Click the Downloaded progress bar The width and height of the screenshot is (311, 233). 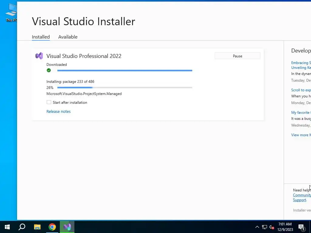point(125,70)
